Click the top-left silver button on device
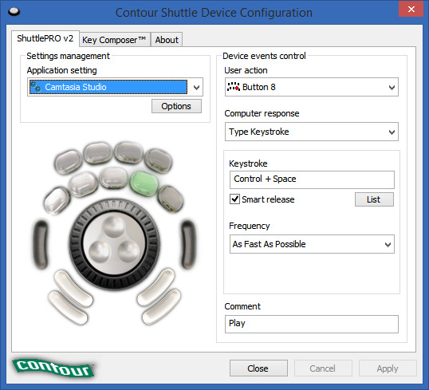 (68, 162)
